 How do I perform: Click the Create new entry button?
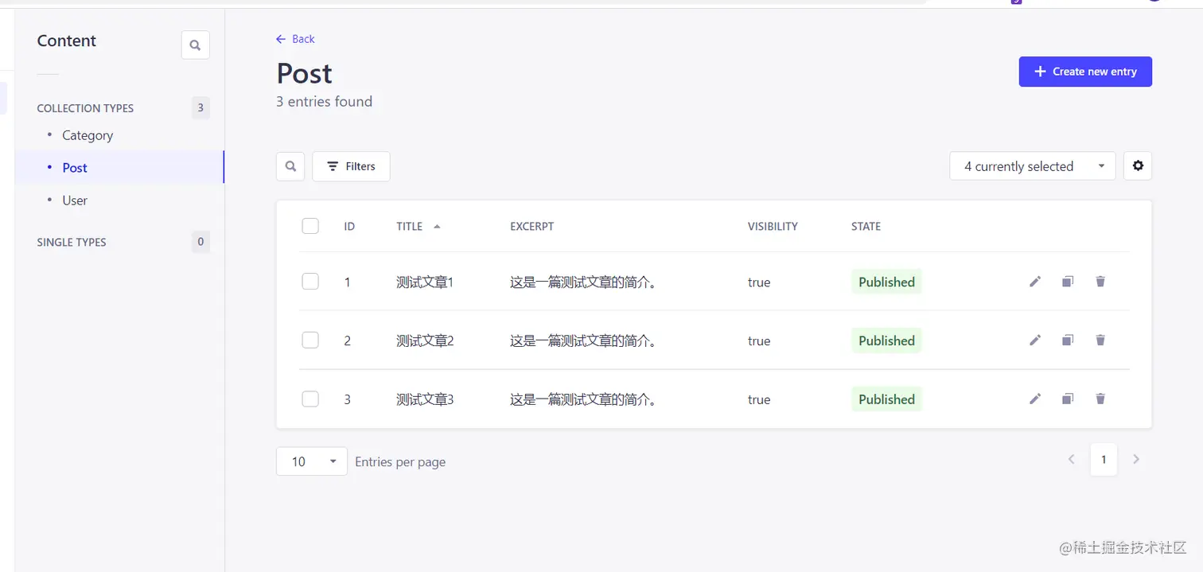coord(1084,72)
